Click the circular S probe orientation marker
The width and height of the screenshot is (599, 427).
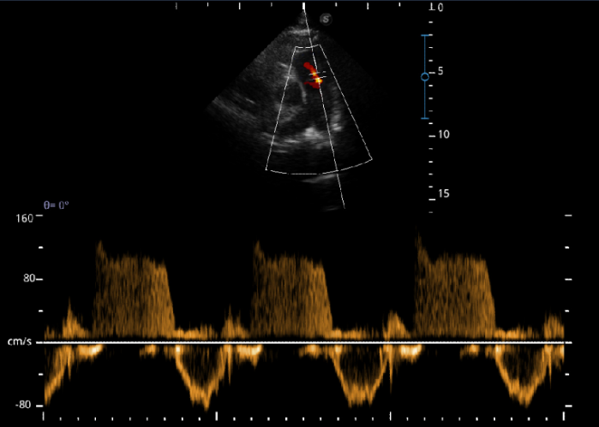[x=326, y=19]
